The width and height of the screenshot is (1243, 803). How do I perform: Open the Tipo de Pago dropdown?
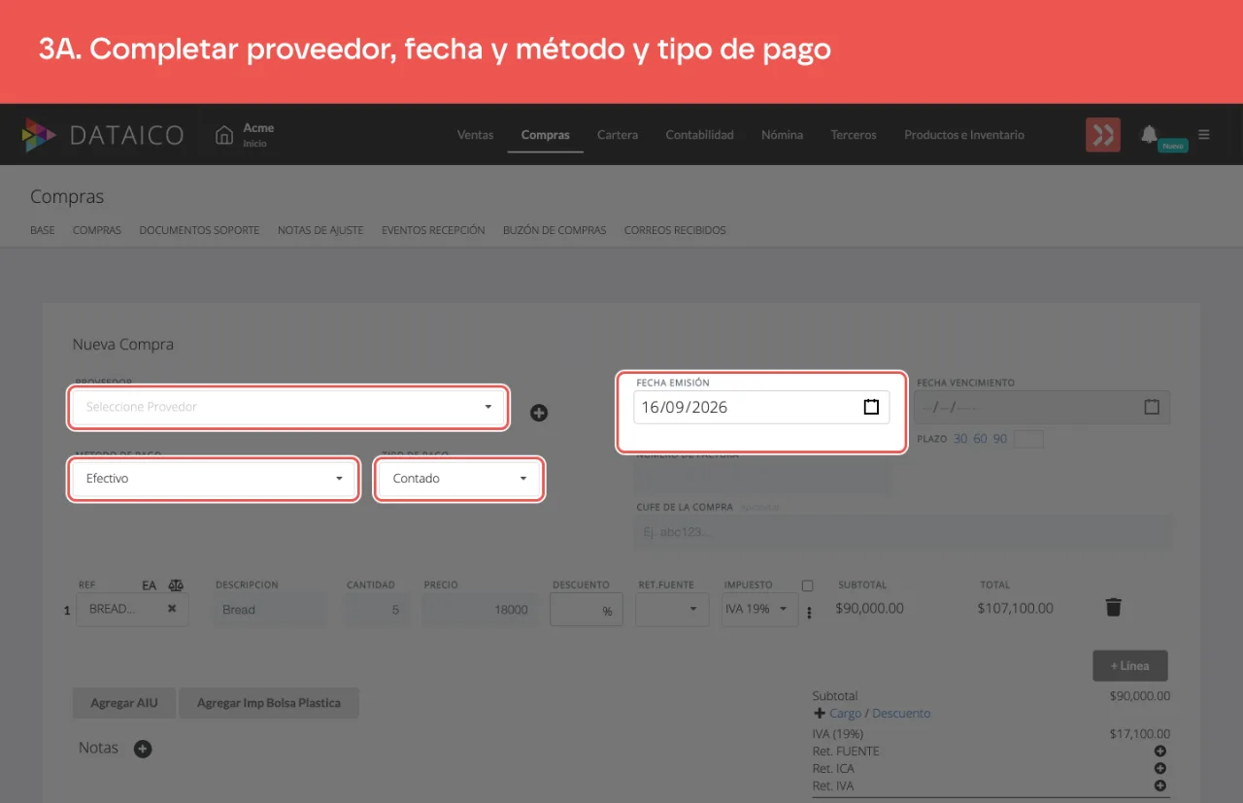coord(458,479)
